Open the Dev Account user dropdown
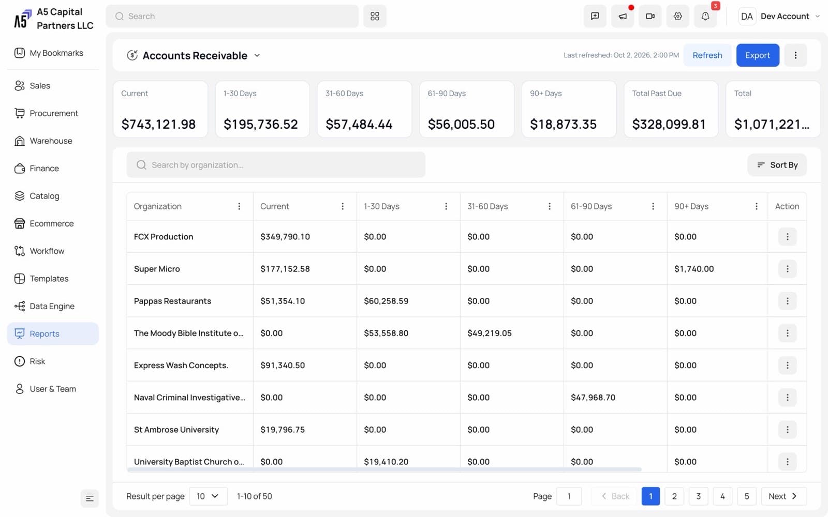Viewport: 828px width, 517px height. [779, 16]
